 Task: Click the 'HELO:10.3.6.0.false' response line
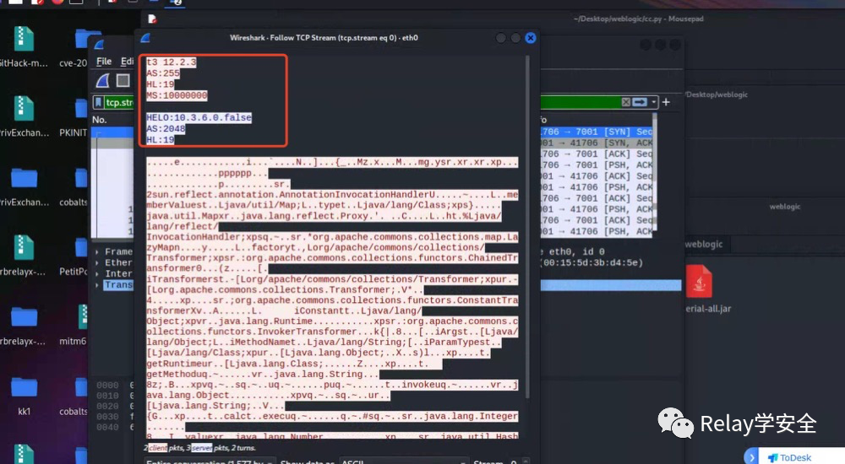[x=199, y=117]
